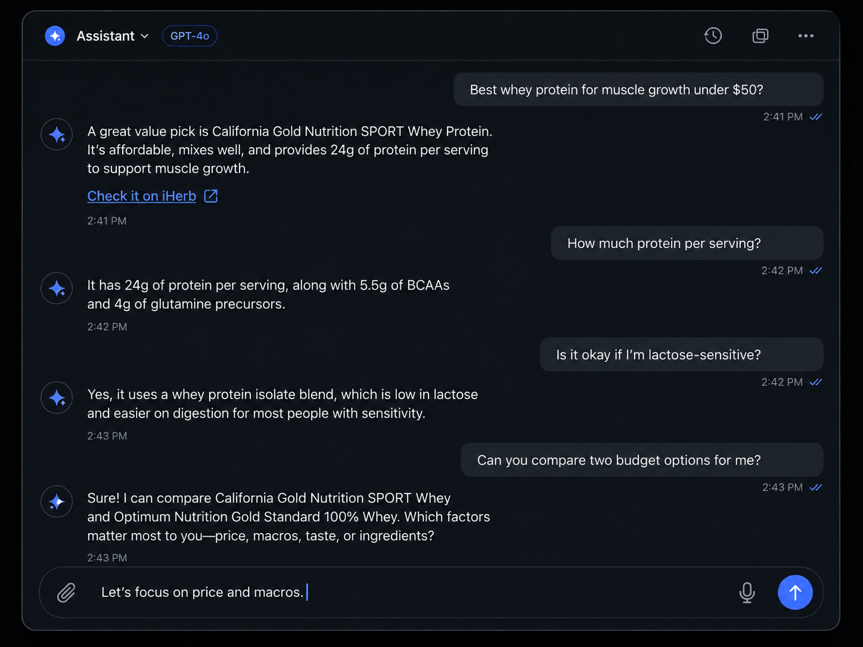
Task: Click the 'Yes, it uses a whey protein isolate' reply
Action: click(x=283, y=403)
